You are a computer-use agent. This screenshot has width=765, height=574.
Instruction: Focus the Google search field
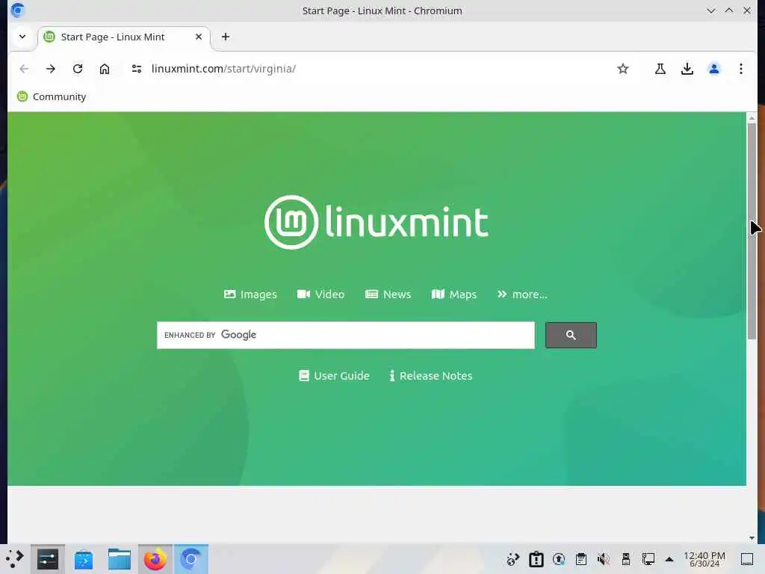[x=345, y=335]
